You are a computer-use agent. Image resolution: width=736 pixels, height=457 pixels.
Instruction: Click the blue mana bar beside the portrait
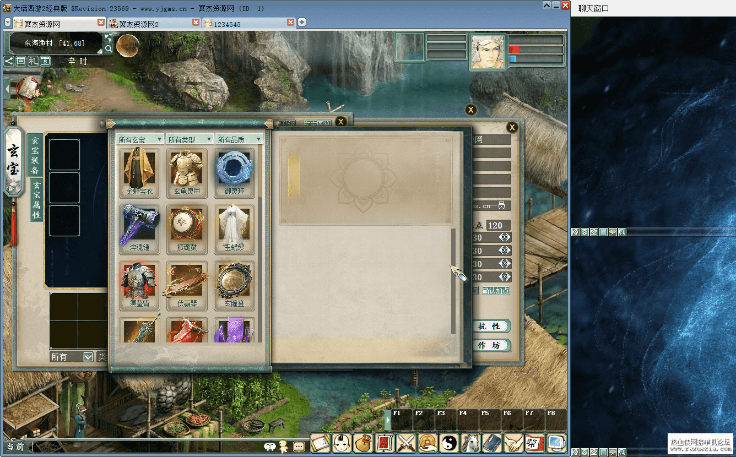[535, 59]
